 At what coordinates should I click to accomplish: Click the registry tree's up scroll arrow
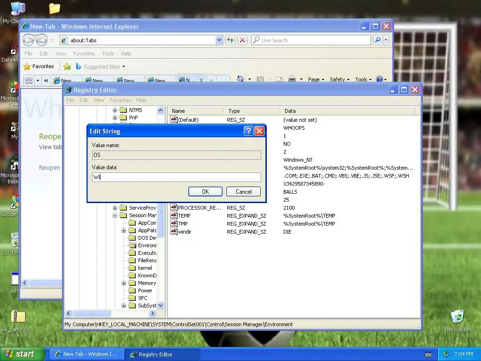[161, 110]
